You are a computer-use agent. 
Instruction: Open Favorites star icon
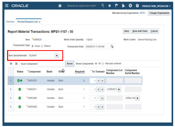110,6
